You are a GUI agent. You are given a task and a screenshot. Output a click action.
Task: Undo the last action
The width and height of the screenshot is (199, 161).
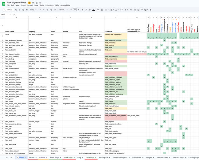click(16, 10)
